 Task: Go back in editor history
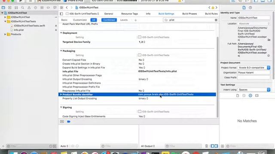(67, 8)
